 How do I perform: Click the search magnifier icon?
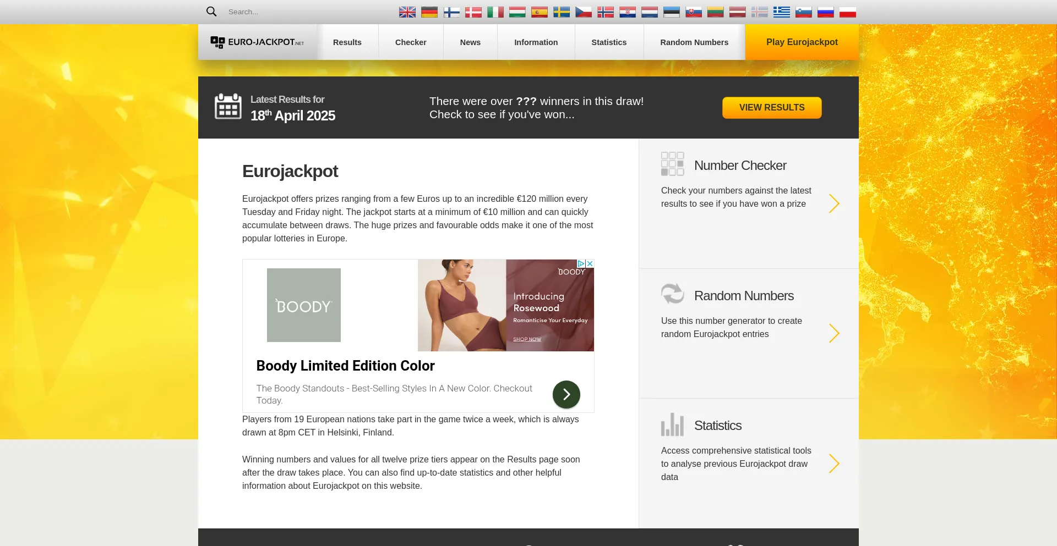click(211, 11)
